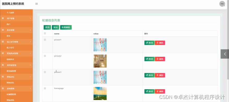Click grid icon beside 用户管理
Viewport: 229px width, 102px height.
(3, 18)
